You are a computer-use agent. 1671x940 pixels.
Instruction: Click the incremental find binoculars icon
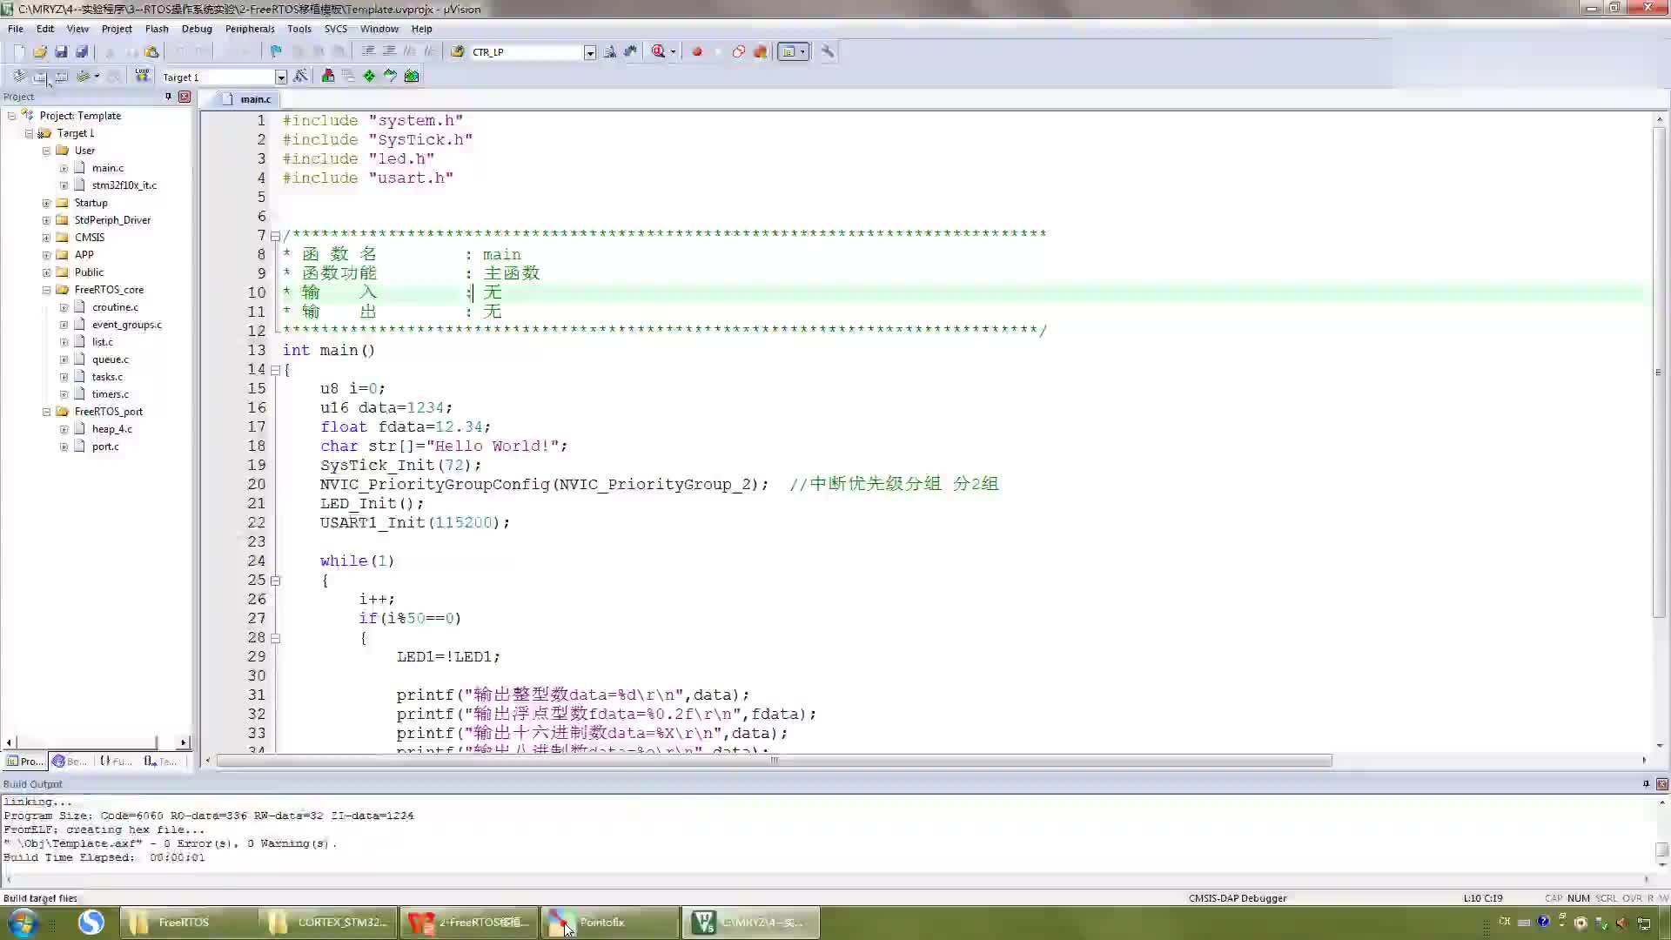coord(630,51)
